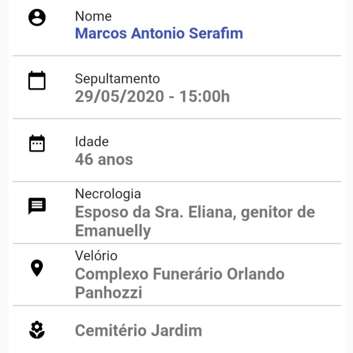The height and width of the screenshot is (353, 353).
Task: Click the person profile icon beside Nome
Action: pyautogui.click(x=37, y=18)
